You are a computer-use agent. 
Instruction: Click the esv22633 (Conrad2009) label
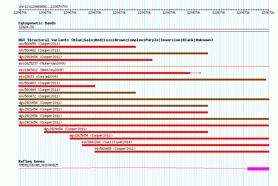click(38, 76)
